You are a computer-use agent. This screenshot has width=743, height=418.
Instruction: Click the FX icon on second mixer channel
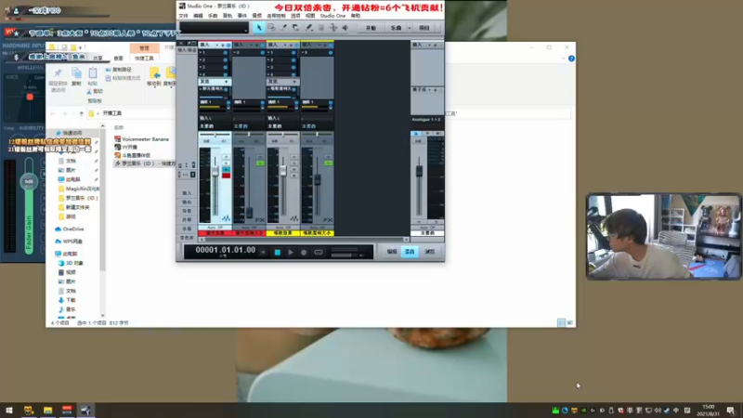point(260,220)
